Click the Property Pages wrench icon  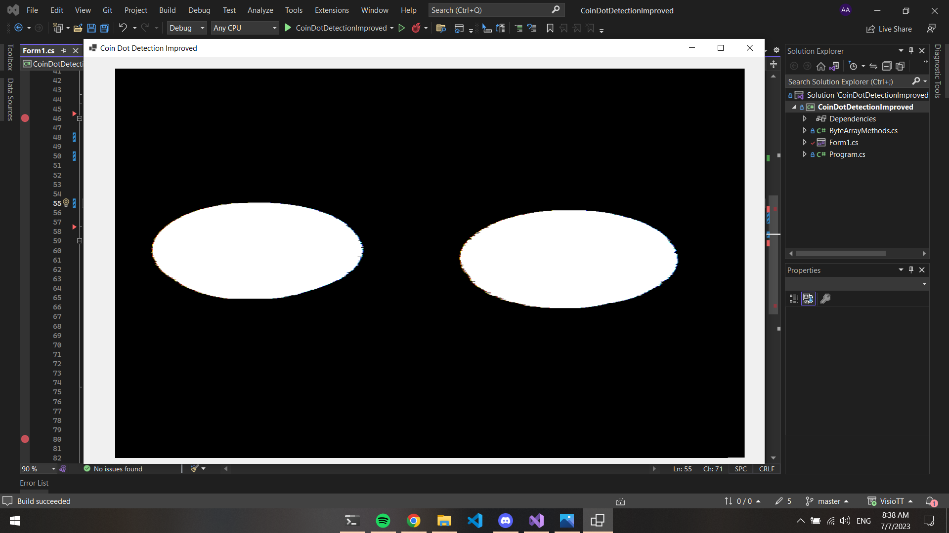pos(825,299)
